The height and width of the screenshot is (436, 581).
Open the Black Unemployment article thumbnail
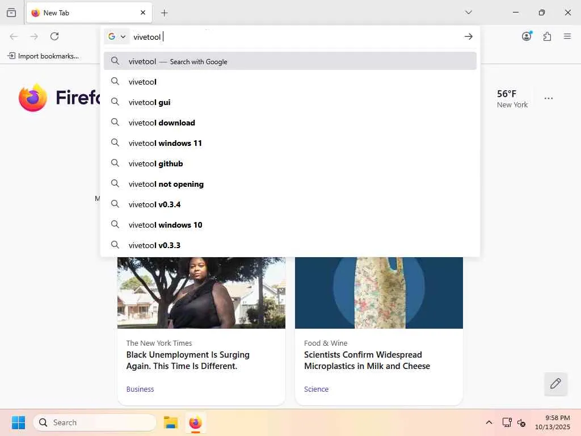pos(201,292)
